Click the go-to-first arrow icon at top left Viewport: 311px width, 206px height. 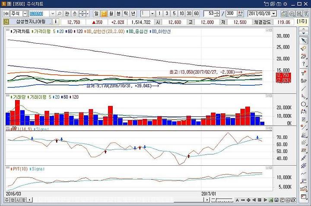coord(6,13)
